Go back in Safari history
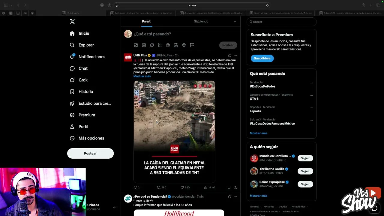This screenshot has width=384, height=216. click(18, 5)
